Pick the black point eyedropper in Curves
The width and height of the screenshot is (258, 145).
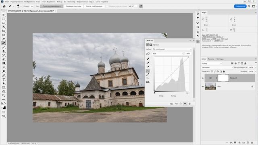click(x=148, y=59)
